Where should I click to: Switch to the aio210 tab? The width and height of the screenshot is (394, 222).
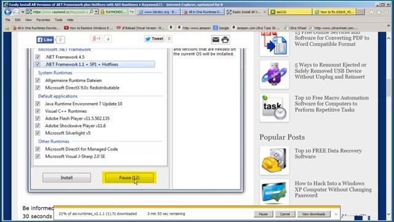290,12
